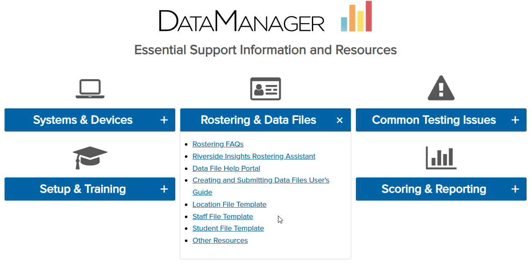Image resolution: width=532 pixels, height=265 pixels.
Task: Open the Data File Help Portal
Action: click(226, 168)
